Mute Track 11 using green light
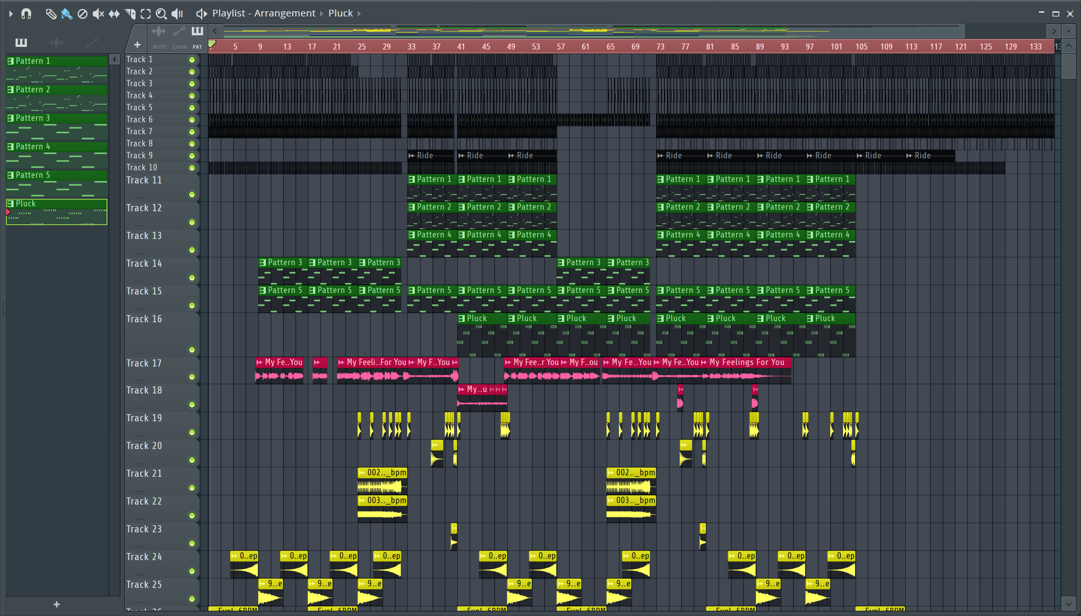Viewport: 1081px width, 616px height. point(192,195)
